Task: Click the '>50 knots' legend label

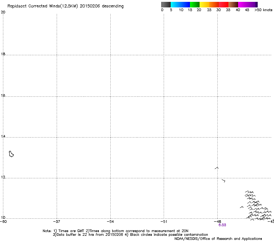Action: (x=263, y=10)
